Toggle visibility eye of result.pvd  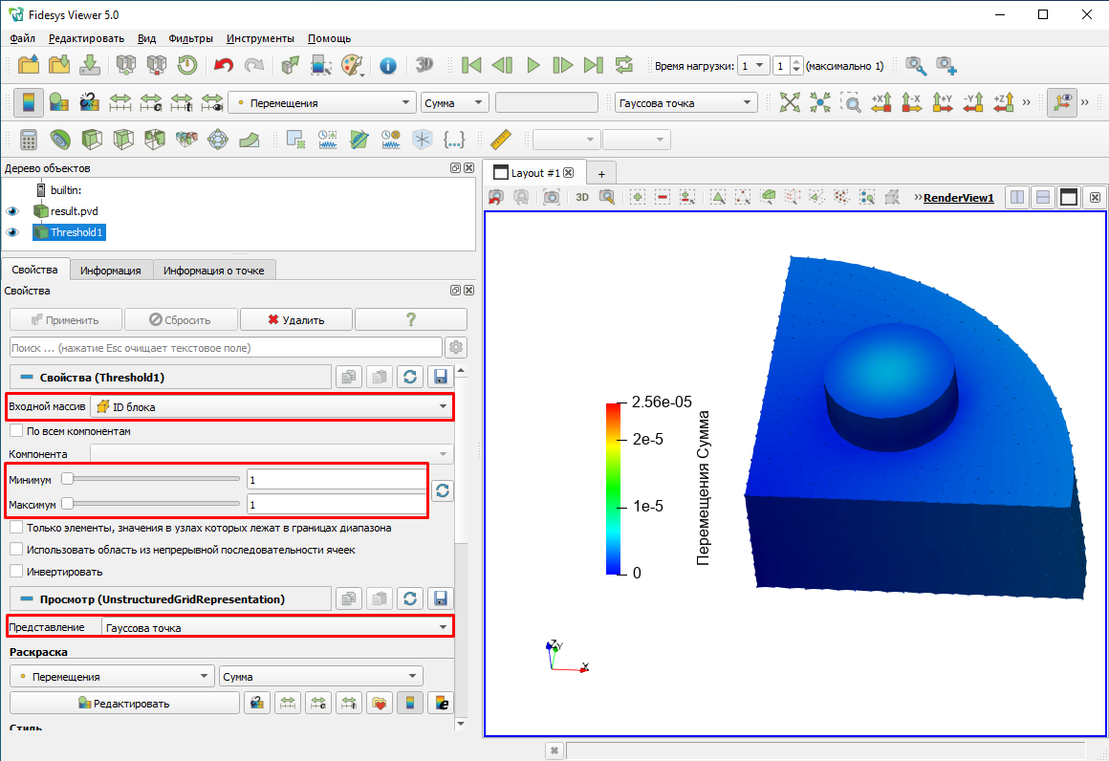pyautogui.click(x=12, y=211)
